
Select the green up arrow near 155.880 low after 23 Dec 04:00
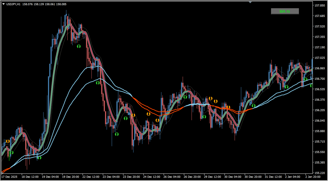[117, 134]
